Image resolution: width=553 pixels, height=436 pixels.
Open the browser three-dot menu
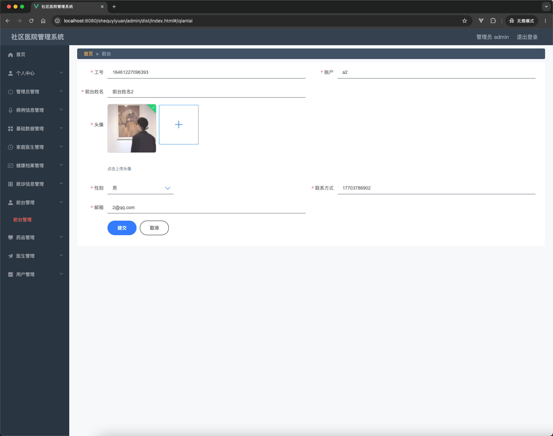coord(545,21)
